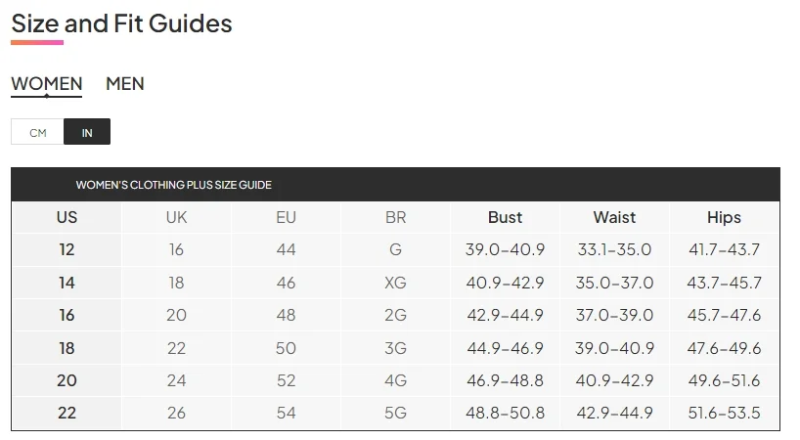This screenshot has width=800, height=440.
Task: Click the US size 16 cell
Action: pos(67,315)
